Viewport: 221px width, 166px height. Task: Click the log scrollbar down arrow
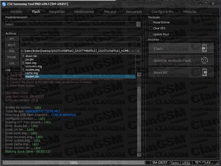[139, 154]
